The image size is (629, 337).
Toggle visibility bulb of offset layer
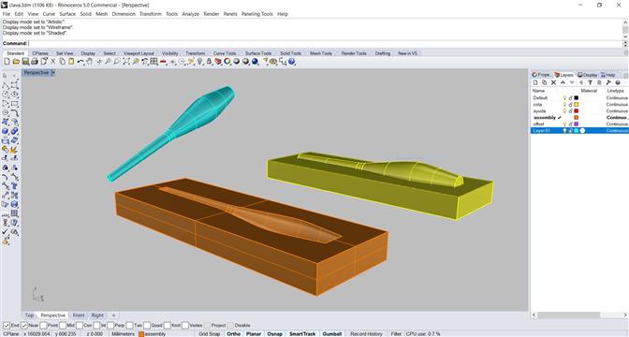[x=564, y=124]
